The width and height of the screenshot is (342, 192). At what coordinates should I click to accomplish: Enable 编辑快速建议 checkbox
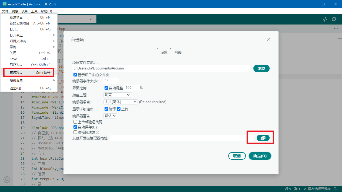pos(75,132)
